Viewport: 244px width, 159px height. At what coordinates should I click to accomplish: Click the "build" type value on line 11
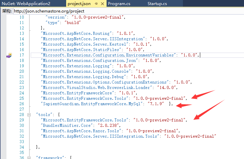(73, 23)
